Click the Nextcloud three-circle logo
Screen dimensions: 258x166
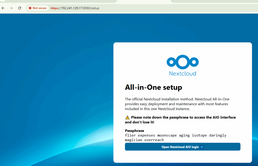pos(182,62)
